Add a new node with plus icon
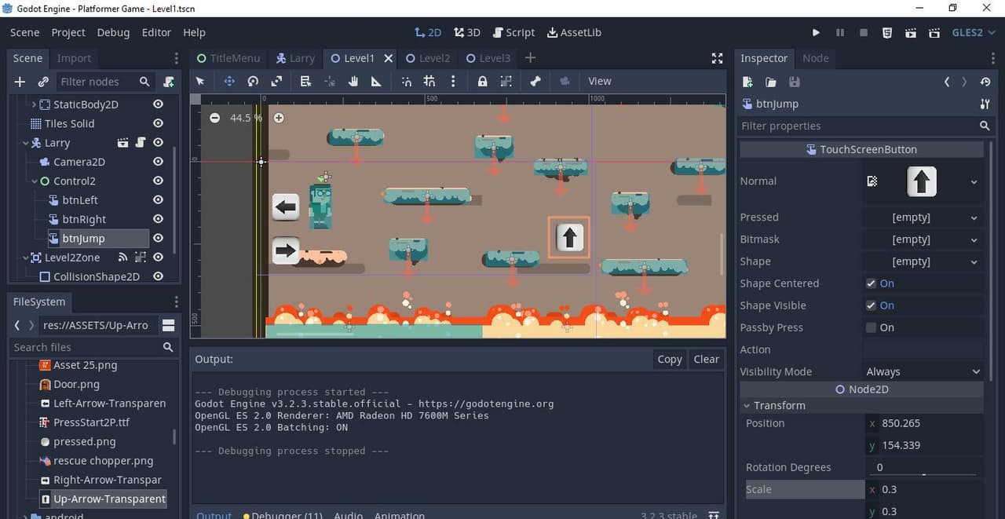1005x519 pixels. (x=20, y=82)
